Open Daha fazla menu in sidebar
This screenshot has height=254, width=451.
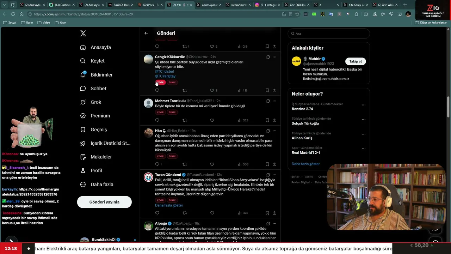coord(97,185)
